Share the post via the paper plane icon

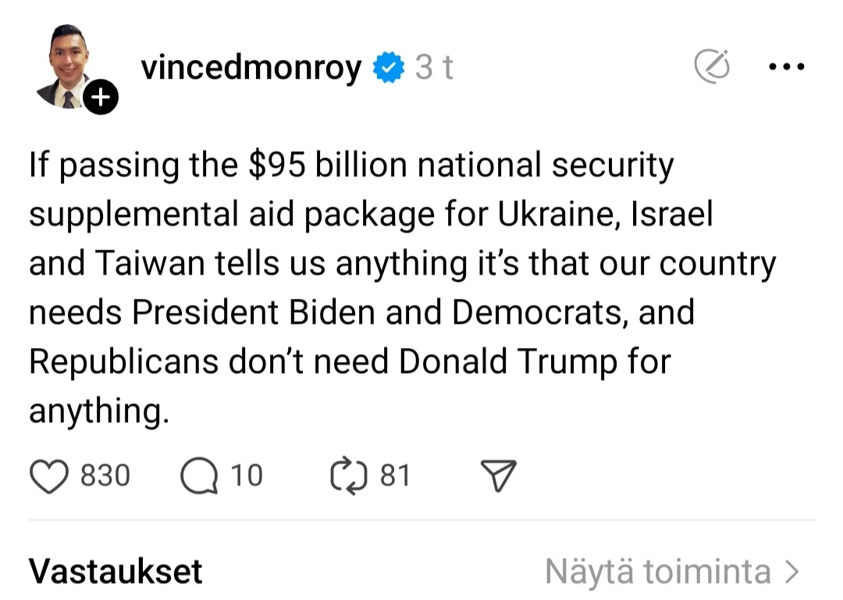pos(500,474)
